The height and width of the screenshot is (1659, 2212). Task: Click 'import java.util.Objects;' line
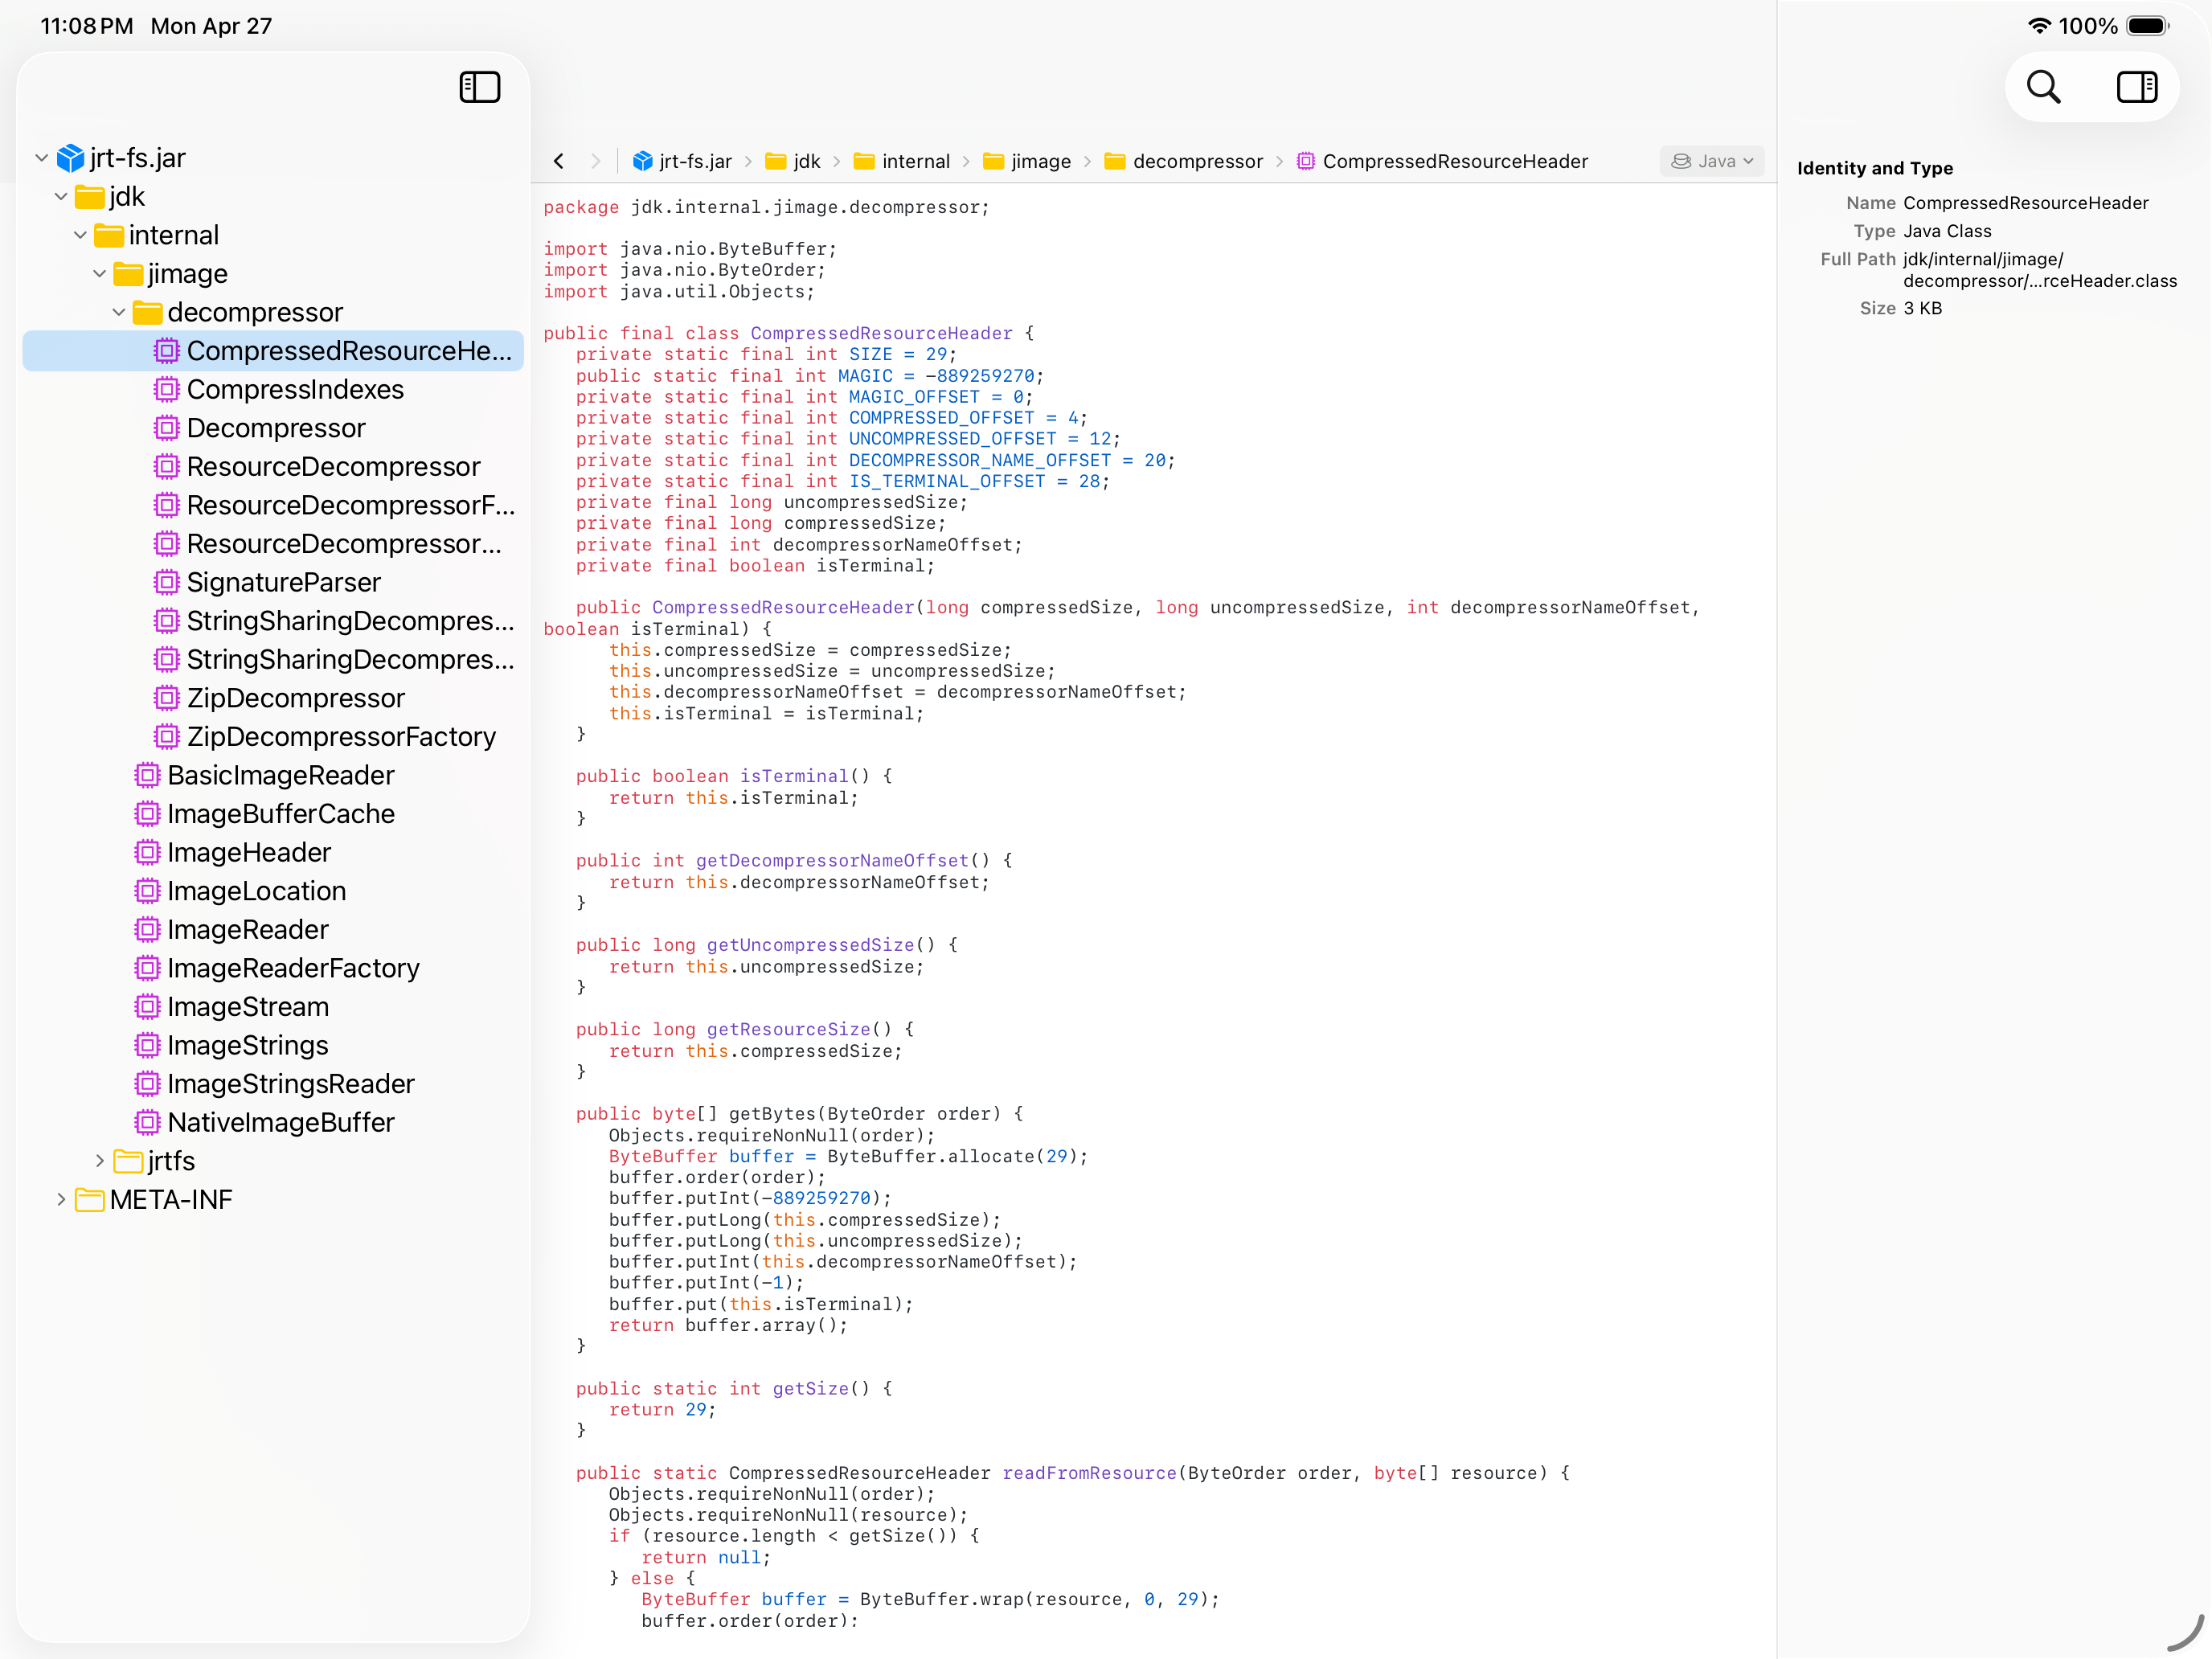[x=679, y=291]
